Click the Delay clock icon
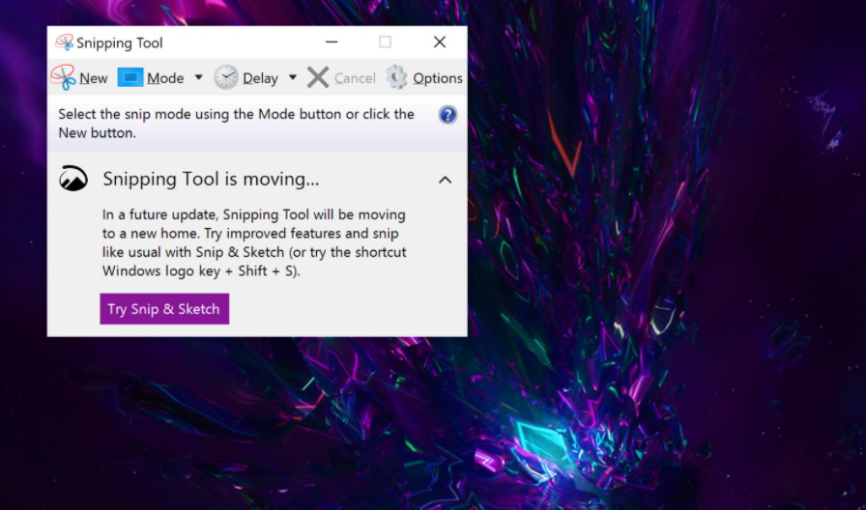Image resolution: width=866 pixels, height=510 pixels. tap(226, 78)
